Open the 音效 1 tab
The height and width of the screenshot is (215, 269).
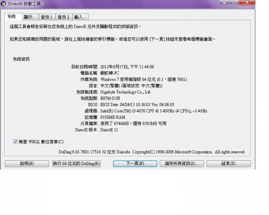pyautogui.click(x=47, y=17)
